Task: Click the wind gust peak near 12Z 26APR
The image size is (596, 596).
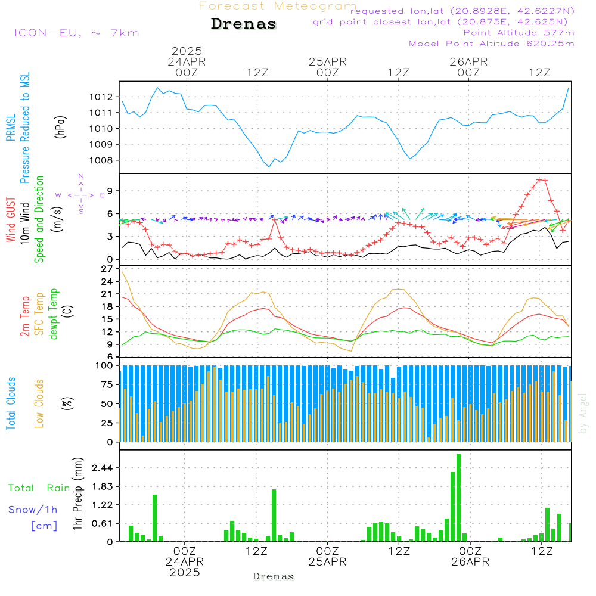Action: [x=539, y=179]
